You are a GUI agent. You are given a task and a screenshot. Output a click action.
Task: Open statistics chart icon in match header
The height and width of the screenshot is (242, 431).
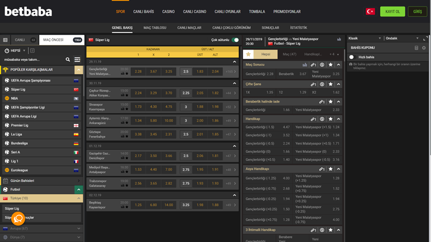pyautogui.click(x=339, y=39)
